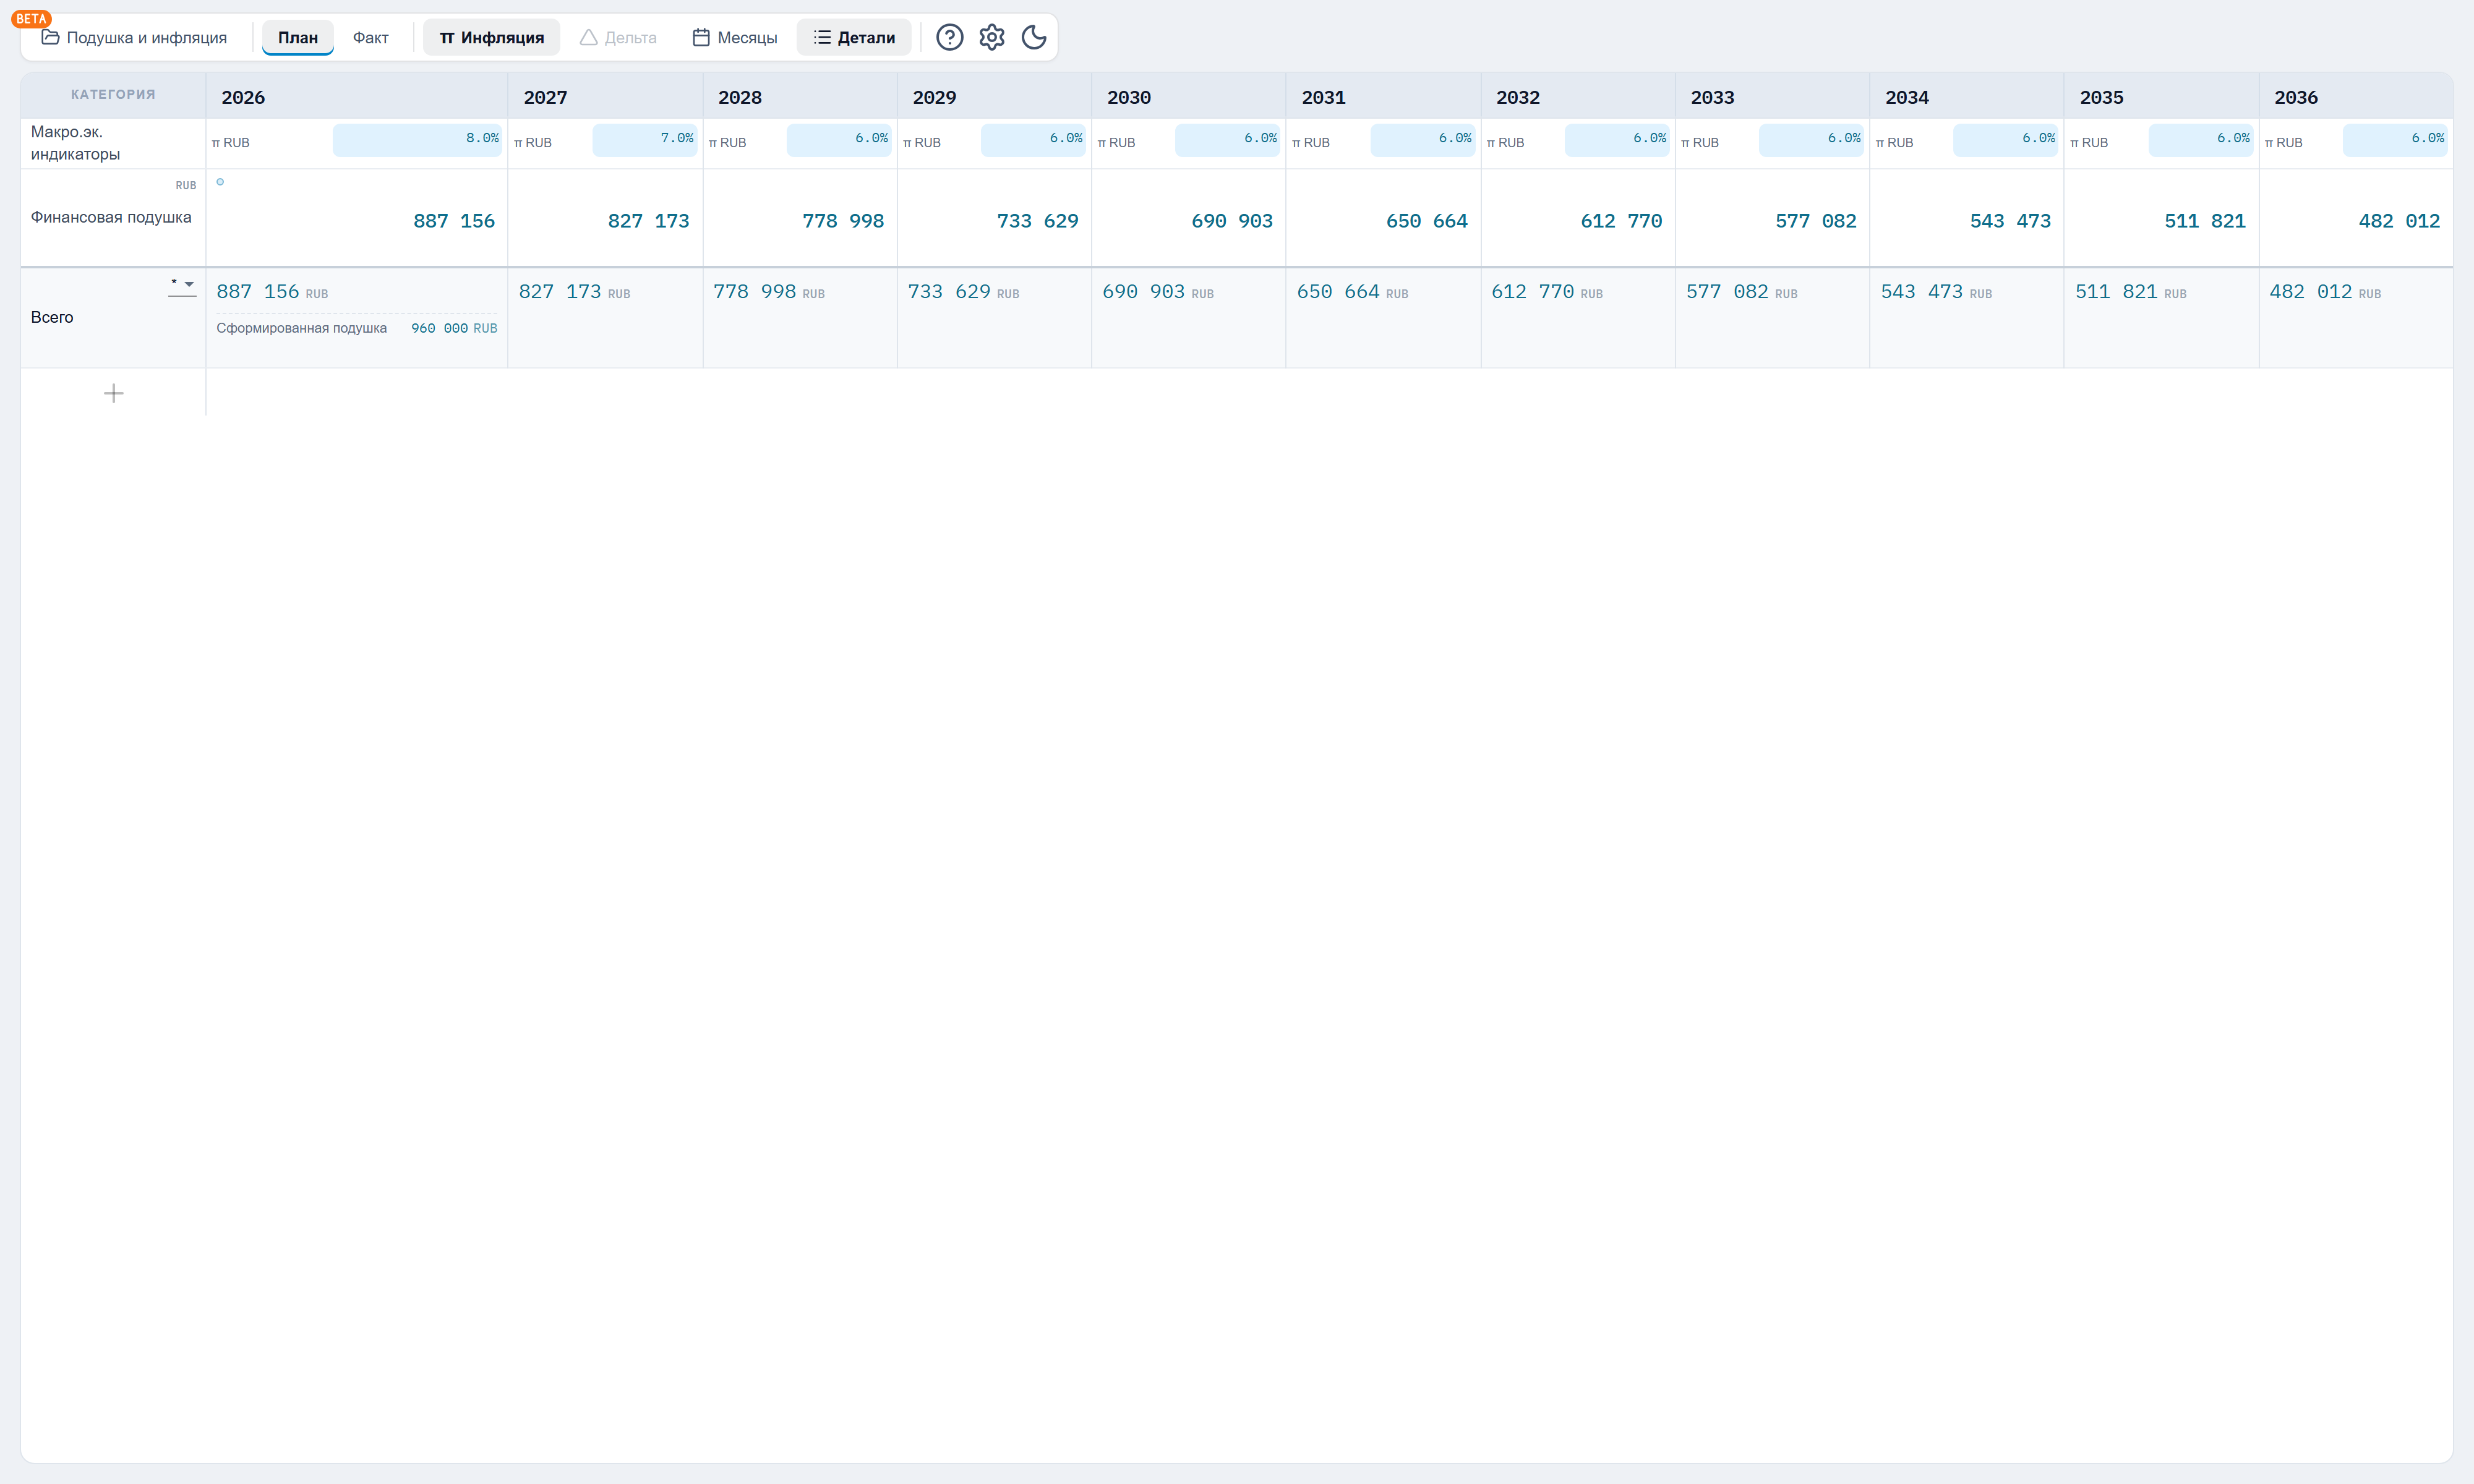
Task: Edit 2036 inflation rate field
Action: [2395, 140]
